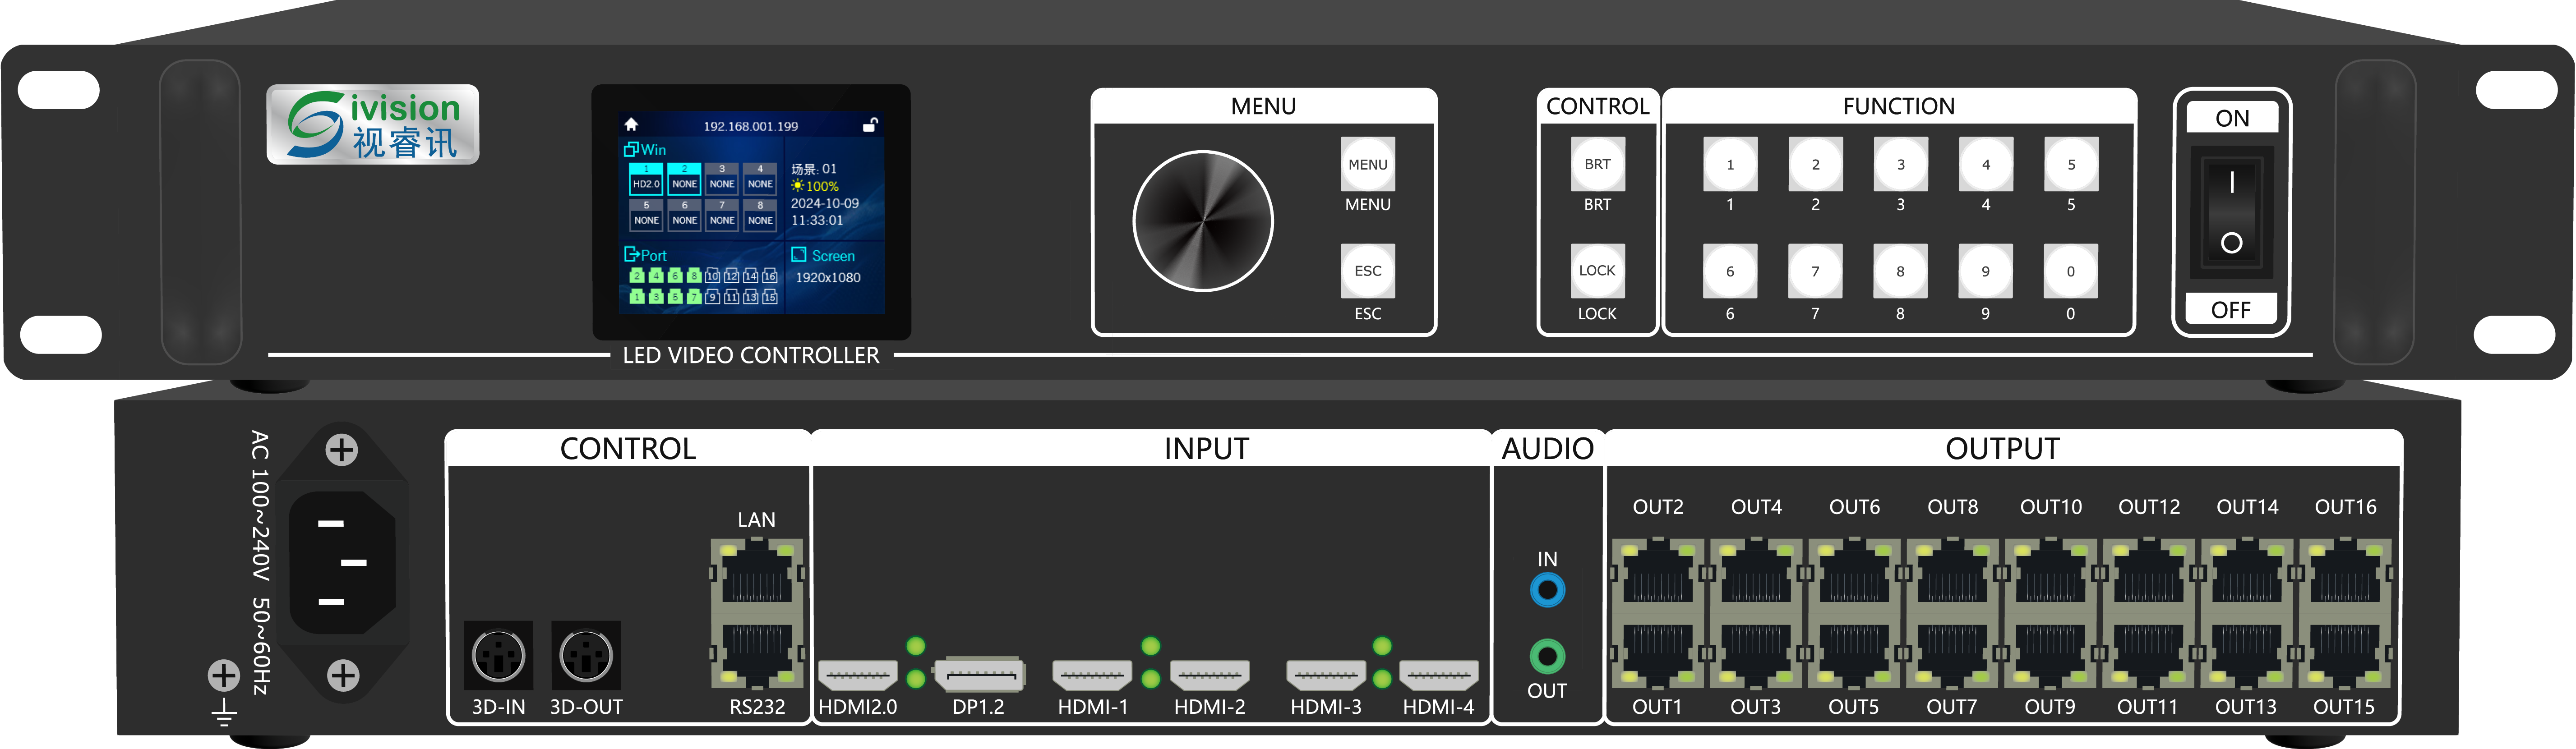Tap the home icon on the LCD

pyautogui.click(x=631, y=124)
